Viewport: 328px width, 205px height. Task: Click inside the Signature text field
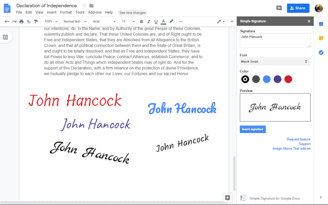tap(275, 40)
